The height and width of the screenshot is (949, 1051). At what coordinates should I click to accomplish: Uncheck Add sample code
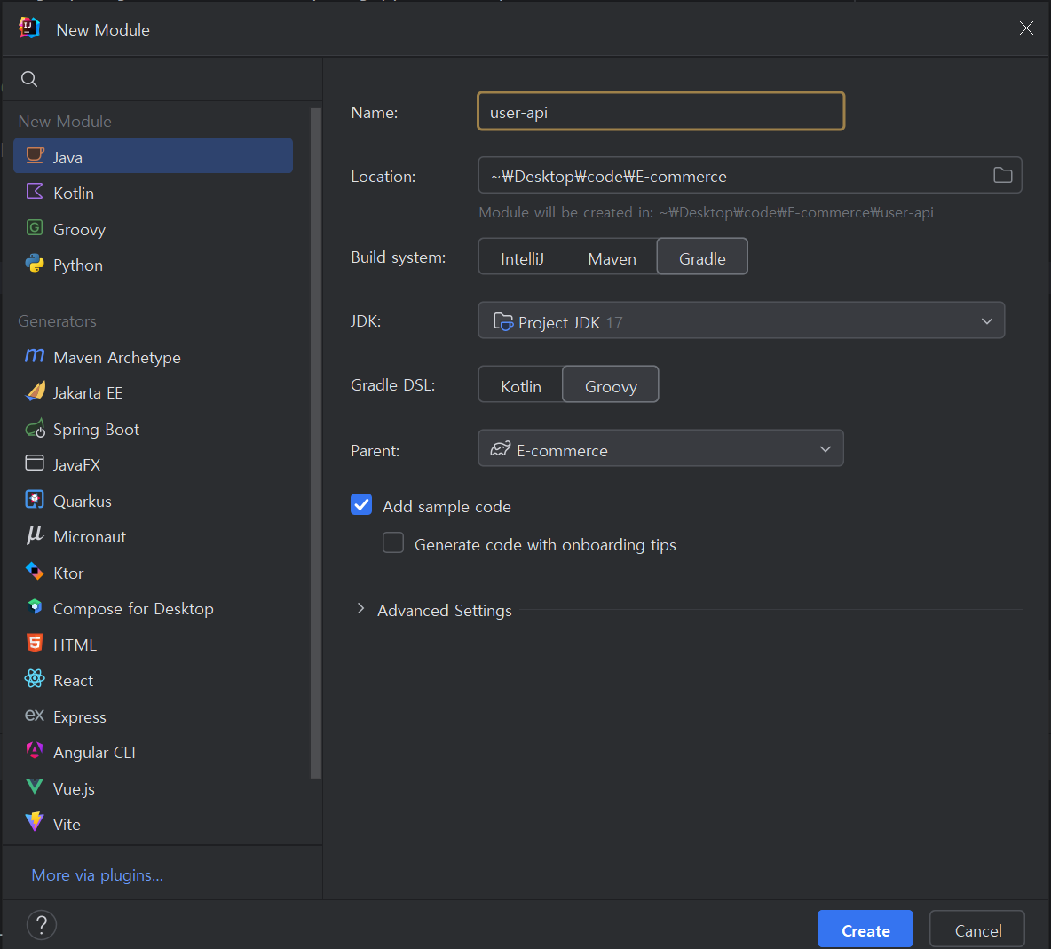tap(361, 505)
